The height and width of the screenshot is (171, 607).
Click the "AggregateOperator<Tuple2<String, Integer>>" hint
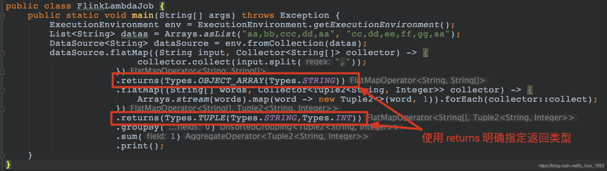277,136
